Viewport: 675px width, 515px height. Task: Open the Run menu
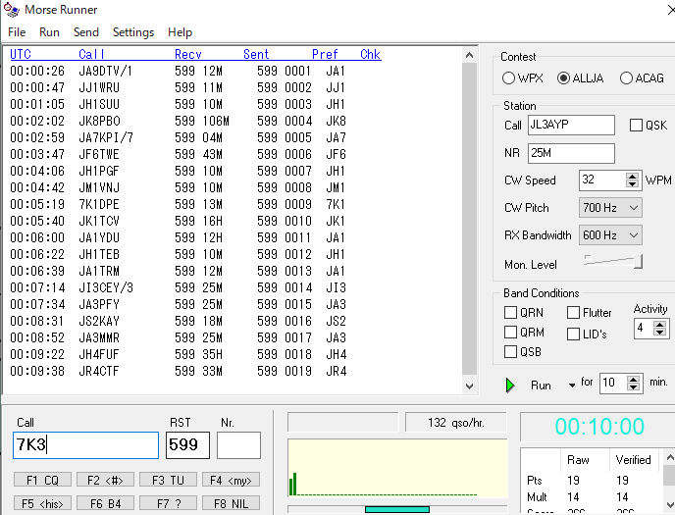49,32
